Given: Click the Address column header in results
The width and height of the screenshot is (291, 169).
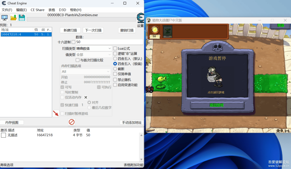Looking at the screenshot, I should click(x=17, y=30).
